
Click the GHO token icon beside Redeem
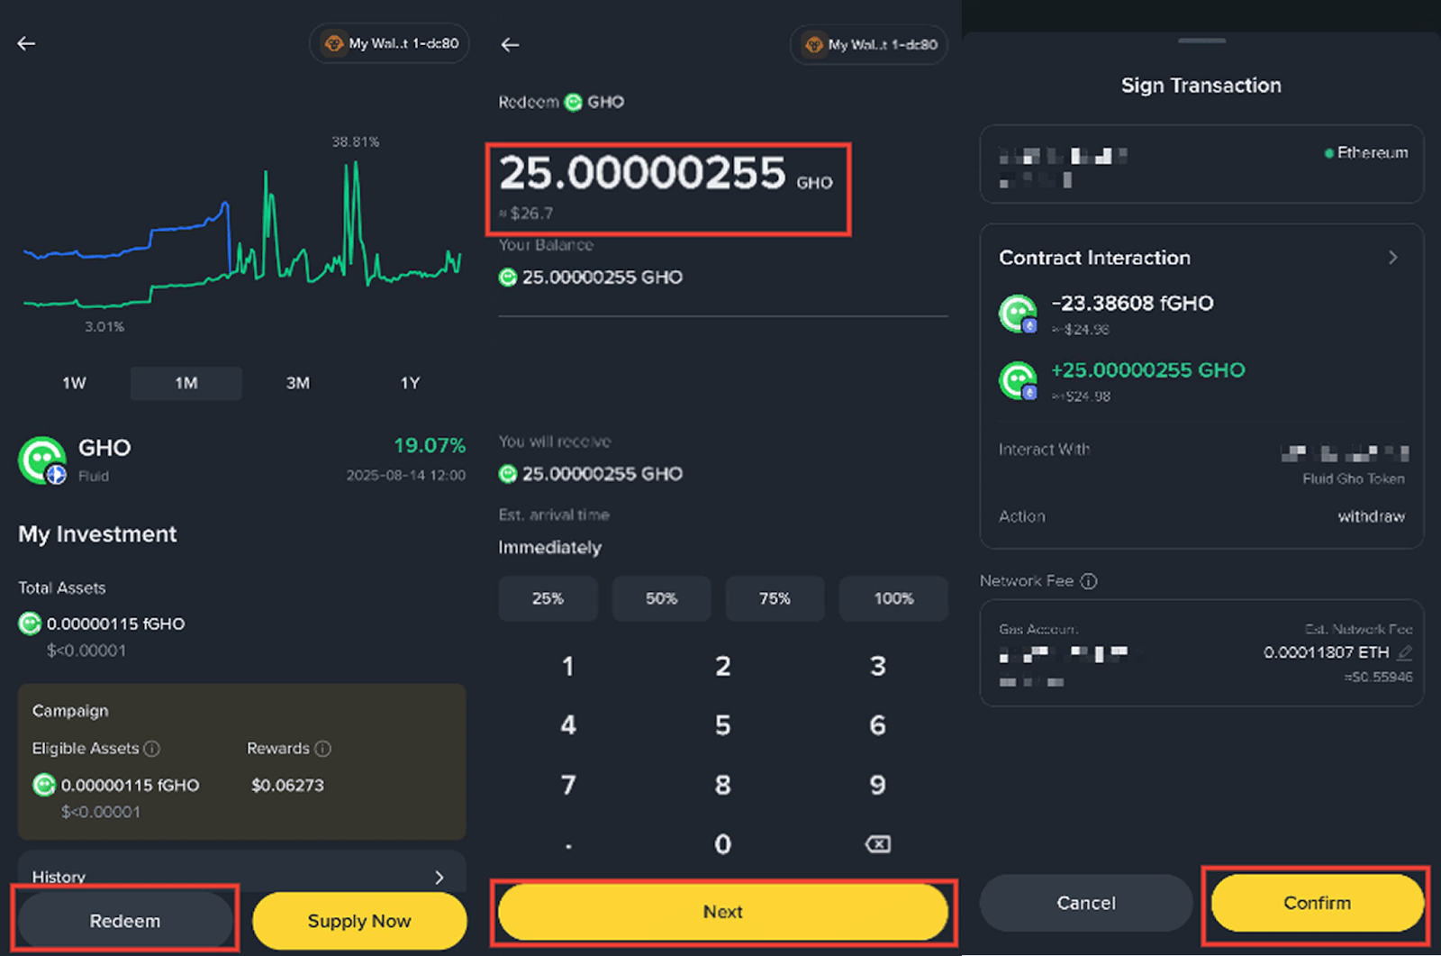[572, 102]
